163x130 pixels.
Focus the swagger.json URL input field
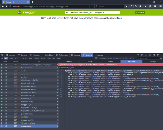(x=92, y=12)
